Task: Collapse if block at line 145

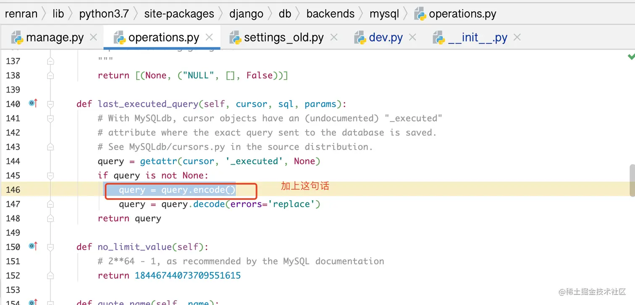Action: click(50, 175)
